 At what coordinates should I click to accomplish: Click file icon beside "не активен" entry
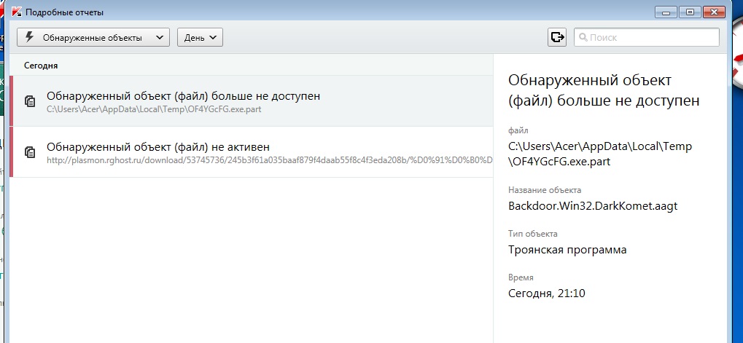[x=30, y=152]
